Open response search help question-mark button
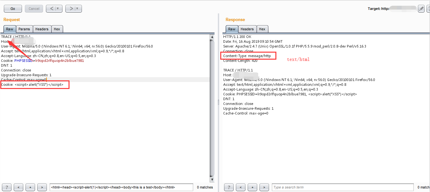 (229, 187)
